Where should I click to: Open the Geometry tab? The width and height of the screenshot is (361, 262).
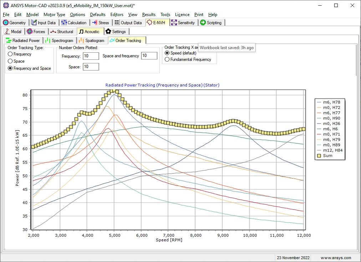[x=15, y=22]
